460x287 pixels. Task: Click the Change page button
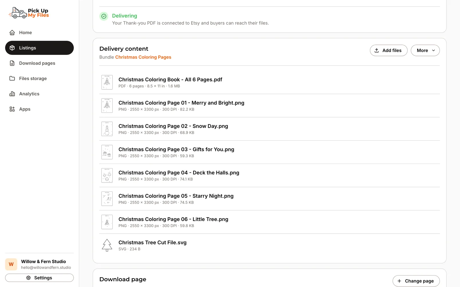pyautogui.click(x=416, y=281)
